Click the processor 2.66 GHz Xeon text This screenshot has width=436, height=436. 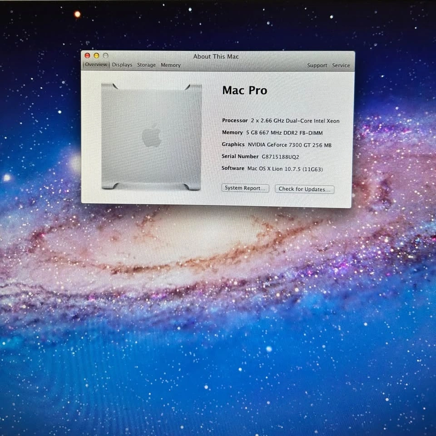click(295, 121)
